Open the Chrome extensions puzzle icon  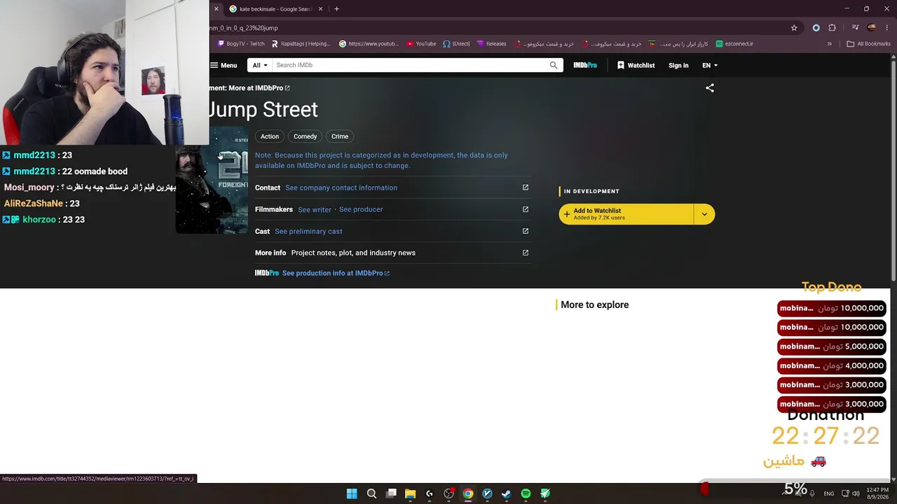tap(833, 28)
